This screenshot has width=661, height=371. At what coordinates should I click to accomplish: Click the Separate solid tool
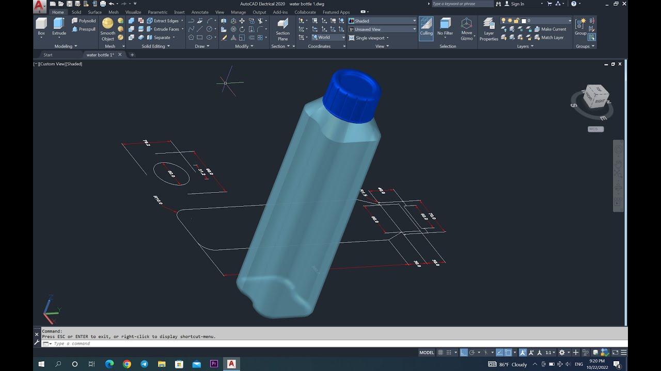[159, 38]
